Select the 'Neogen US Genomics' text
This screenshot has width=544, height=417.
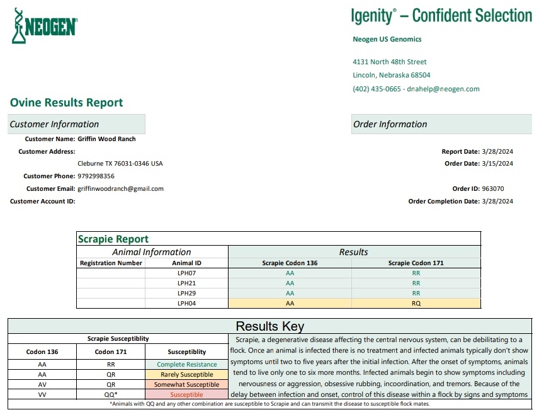[x=387, y=39]
